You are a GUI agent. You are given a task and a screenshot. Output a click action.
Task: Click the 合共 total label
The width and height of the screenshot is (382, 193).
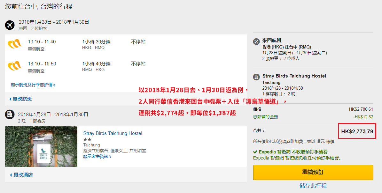(x=259, y=131)
